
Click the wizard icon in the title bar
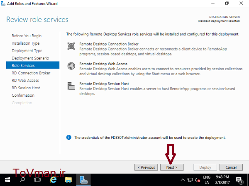pos(3,3)
